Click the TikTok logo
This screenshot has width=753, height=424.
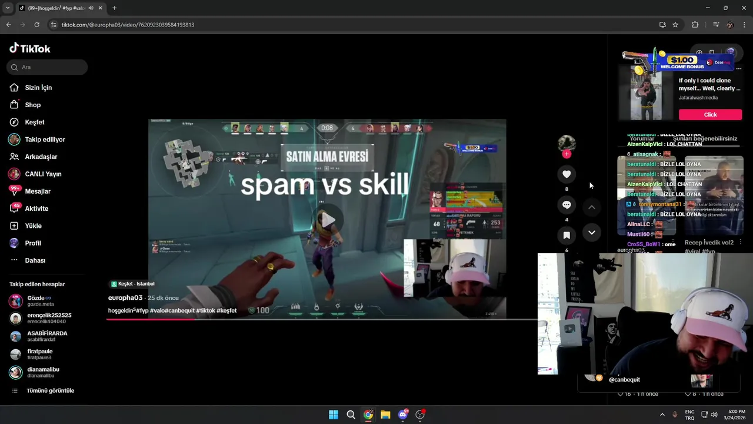[30, 48]
